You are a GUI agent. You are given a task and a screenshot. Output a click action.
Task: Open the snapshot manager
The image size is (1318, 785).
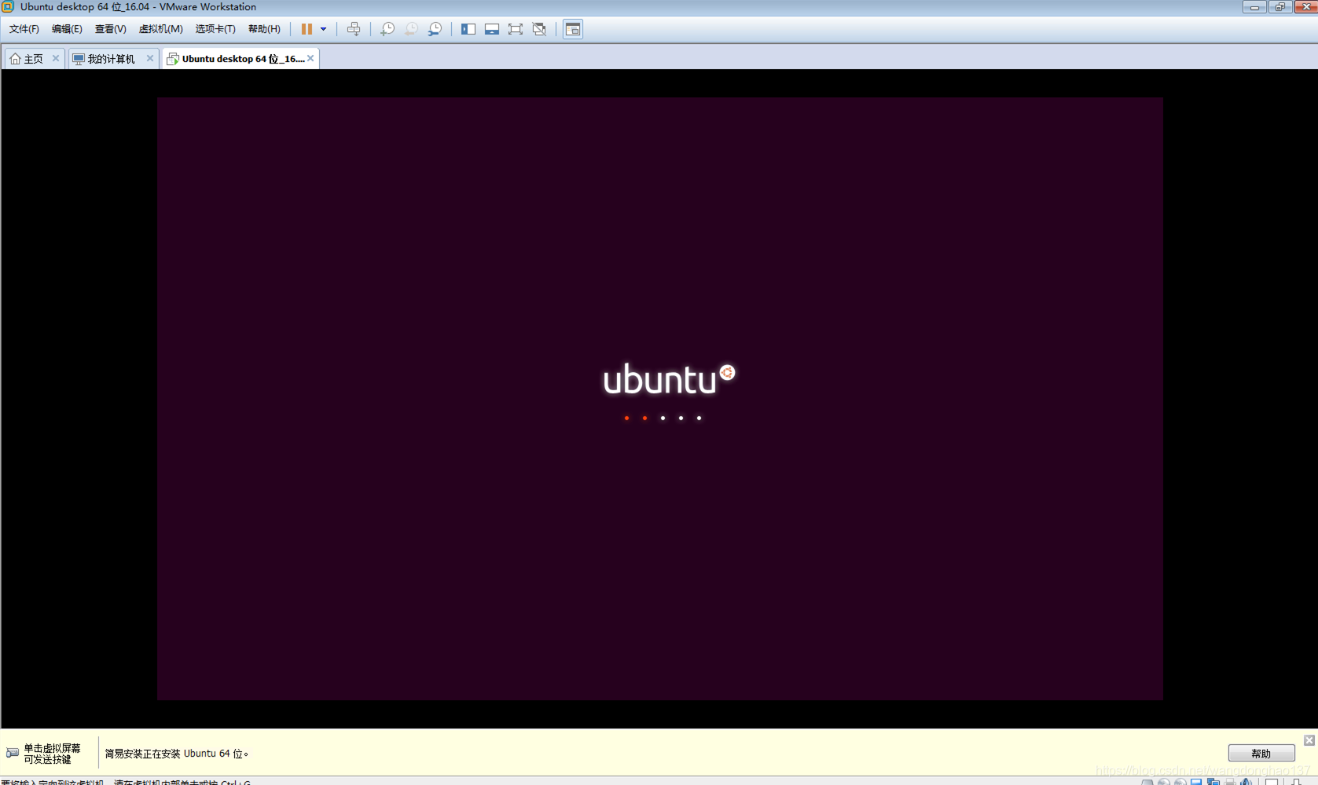click(x=435, y=29)
